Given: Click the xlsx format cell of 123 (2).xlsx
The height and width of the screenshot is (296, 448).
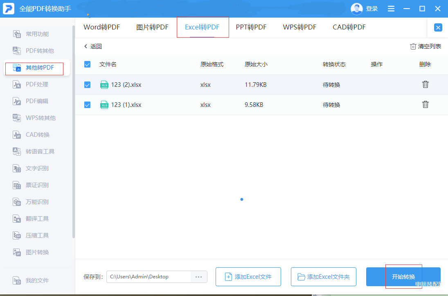Looking at the screenshot, I should (x=205, y=85).
